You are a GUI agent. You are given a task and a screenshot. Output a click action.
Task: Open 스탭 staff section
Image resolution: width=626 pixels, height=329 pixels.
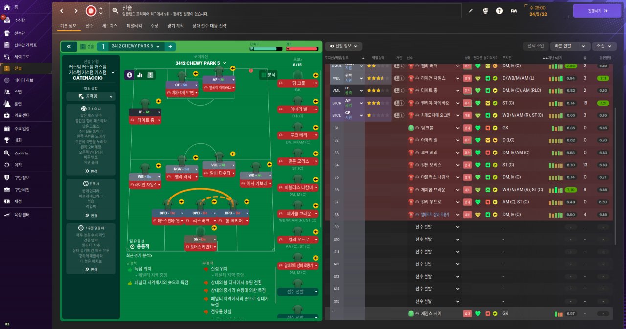point(25,92)
